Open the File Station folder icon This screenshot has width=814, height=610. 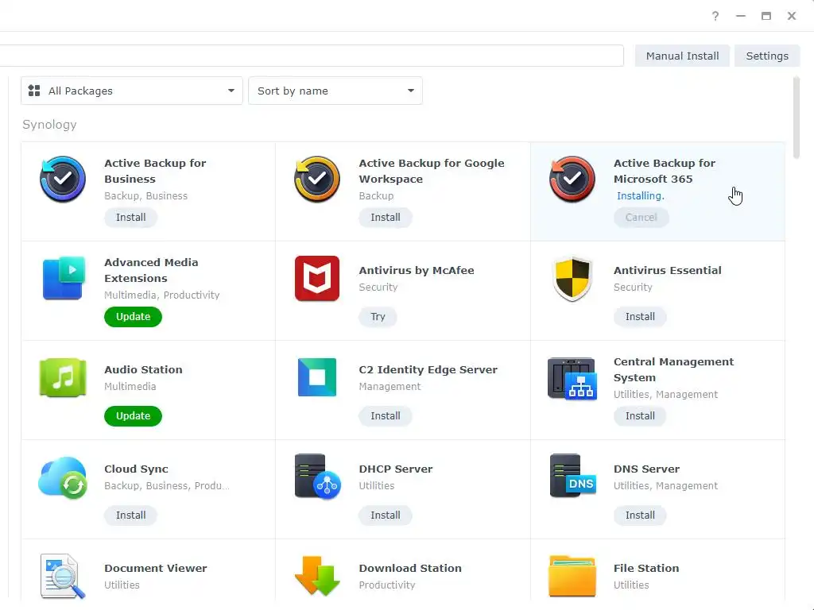click(x=572, y=576)
